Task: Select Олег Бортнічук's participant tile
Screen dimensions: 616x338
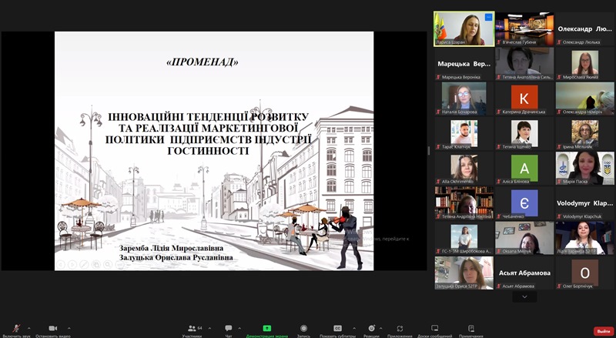Action: click(584, 274)
